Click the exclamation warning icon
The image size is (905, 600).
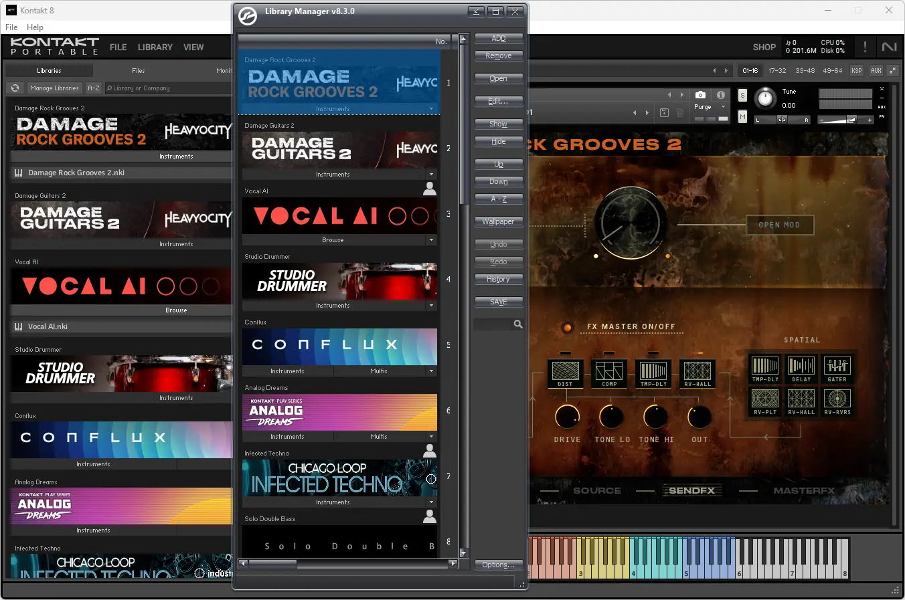pyautogui.click(x=865, y=47)
